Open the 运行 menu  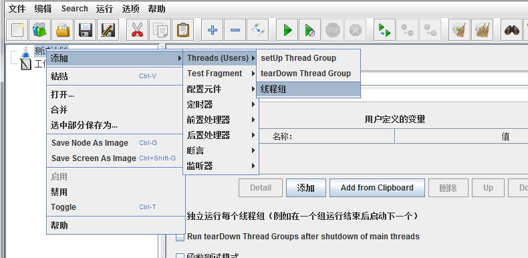[104, 9]
